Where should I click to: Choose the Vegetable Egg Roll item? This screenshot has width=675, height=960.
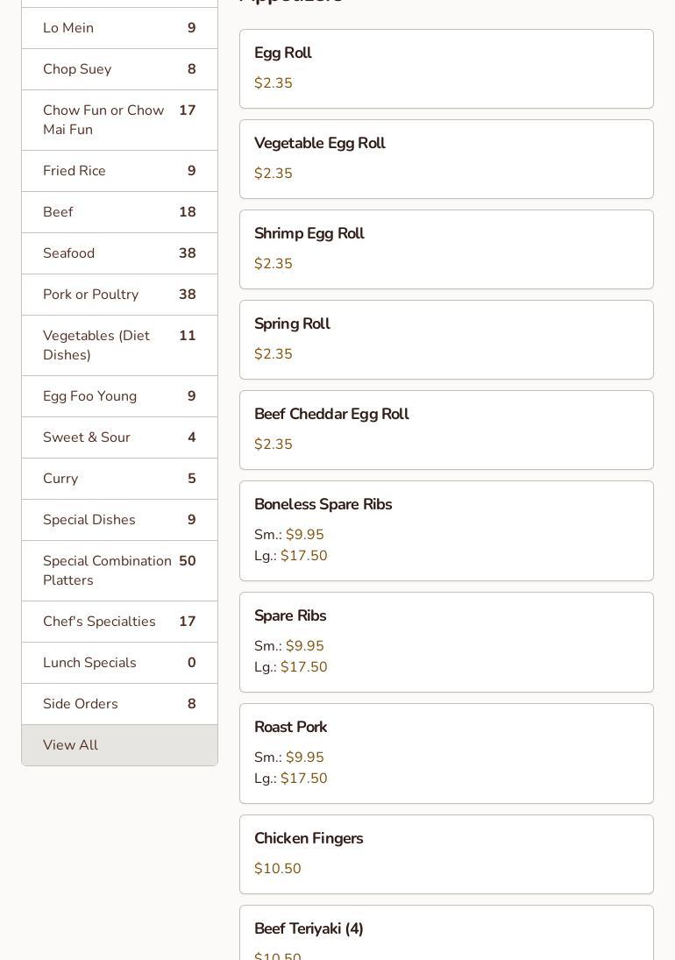pos(446,159)
